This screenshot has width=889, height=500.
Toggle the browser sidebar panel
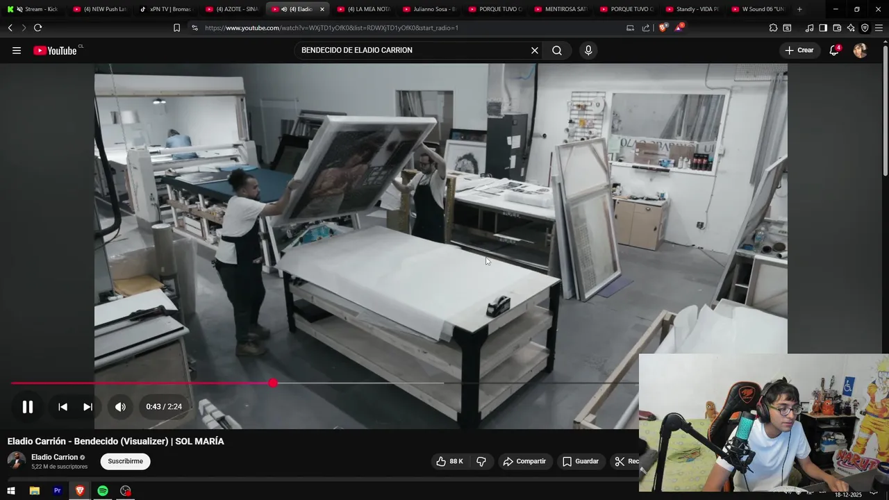point(823,28)
